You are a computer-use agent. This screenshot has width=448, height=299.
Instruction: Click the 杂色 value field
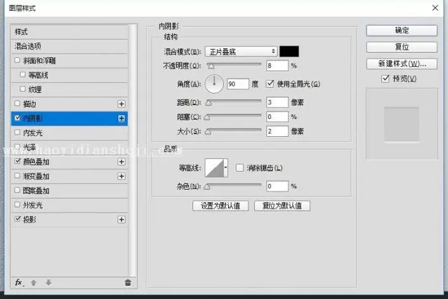click(x=277, y=186)
